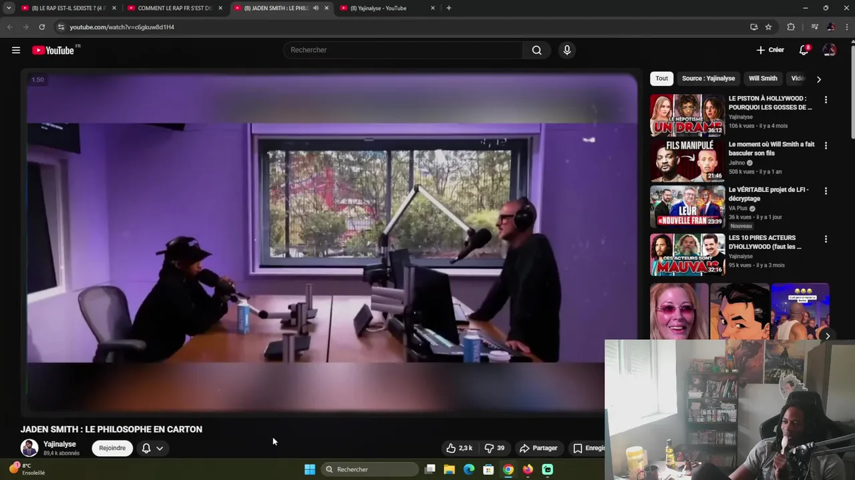The height and width of the screenshot is (480, 855).
Task: Select the Tout filter chip
Action: coord(661,78)
